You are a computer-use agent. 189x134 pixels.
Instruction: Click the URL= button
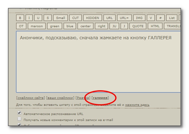[x=124, y=18]
